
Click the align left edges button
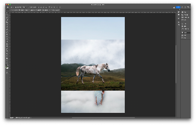39,7
